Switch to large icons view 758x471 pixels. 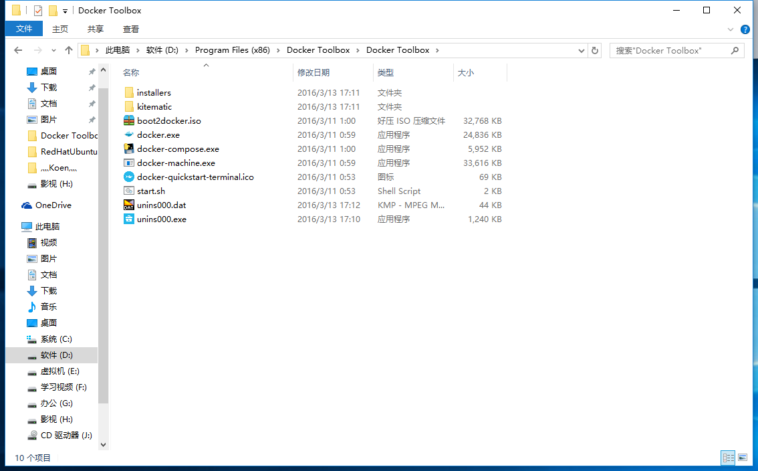click(x=743, y=458)
